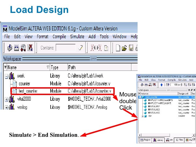Click Simulate icon in small window toolbar

pos(150,85)
